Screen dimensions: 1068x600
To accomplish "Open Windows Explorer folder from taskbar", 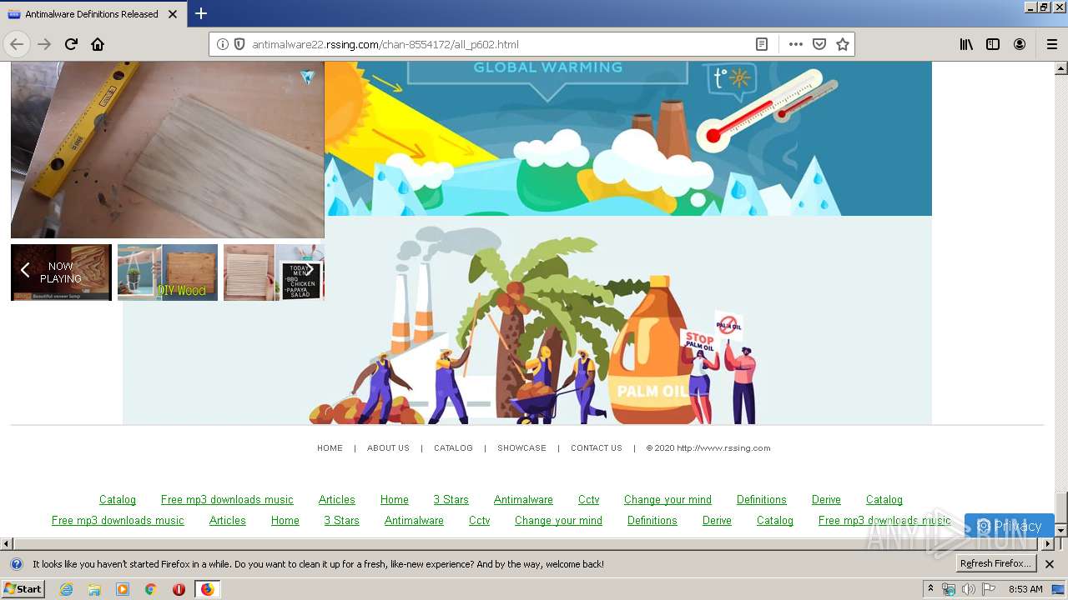I will (x=94, y=589).
